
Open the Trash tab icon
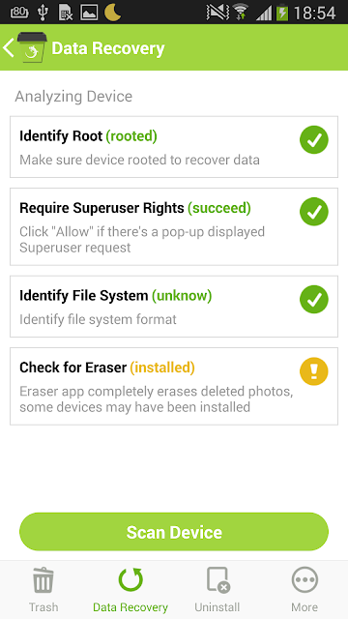(x=43, y=580)
